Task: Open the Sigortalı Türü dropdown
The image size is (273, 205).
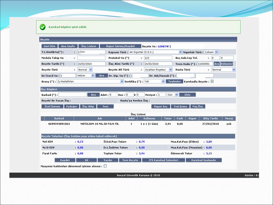Action: [216, 52]
